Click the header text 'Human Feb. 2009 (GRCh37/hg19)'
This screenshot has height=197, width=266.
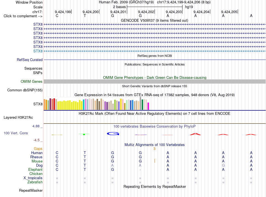(x=126, y=2)
